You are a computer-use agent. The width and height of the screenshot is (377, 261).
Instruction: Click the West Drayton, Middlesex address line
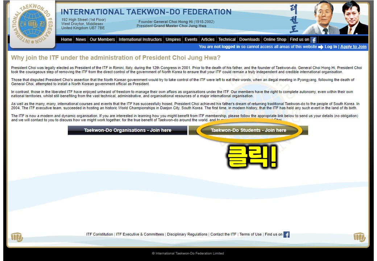coord(82,24)
